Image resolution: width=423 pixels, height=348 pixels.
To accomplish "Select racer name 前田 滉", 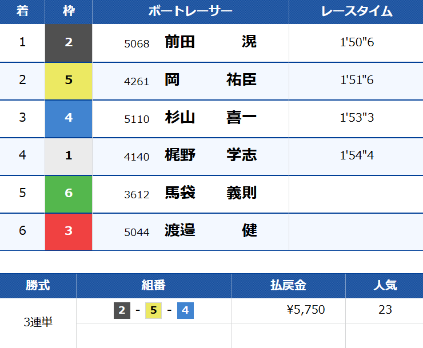I will pos(210,42).
